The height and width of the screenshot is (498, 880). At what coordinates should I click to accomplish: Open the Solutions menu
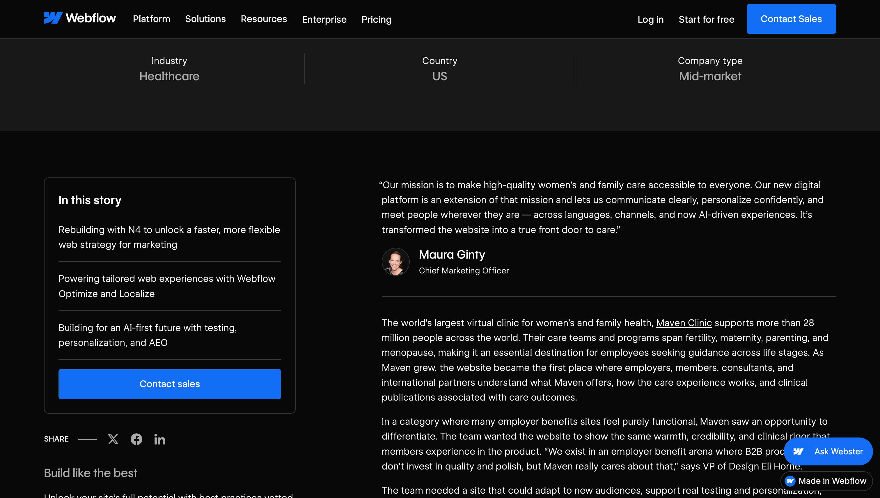205,19
